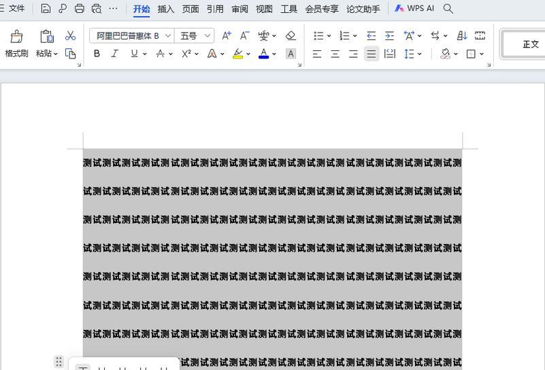Viewport: 545px width, 370px height.
Task: Align text left
Action: [316, 54]
